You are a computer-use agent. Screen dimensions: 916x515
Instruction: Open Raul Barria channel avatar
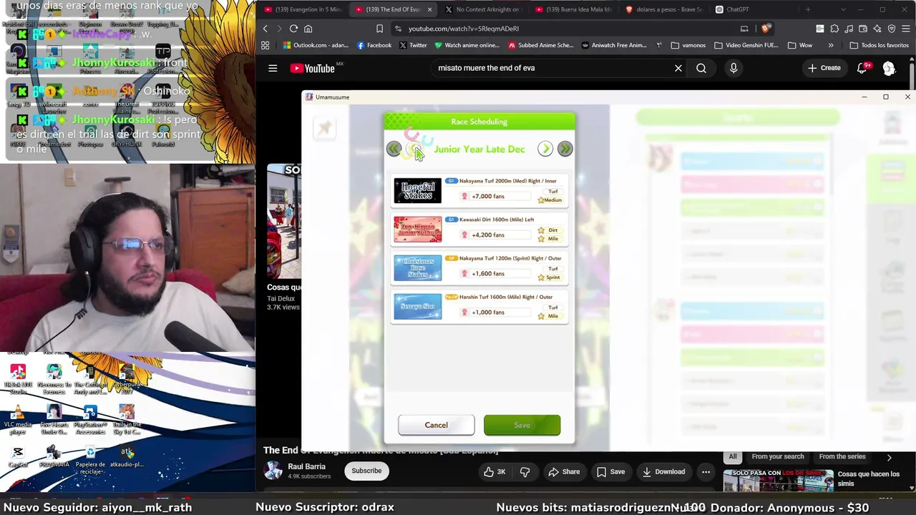click(273, 471)
